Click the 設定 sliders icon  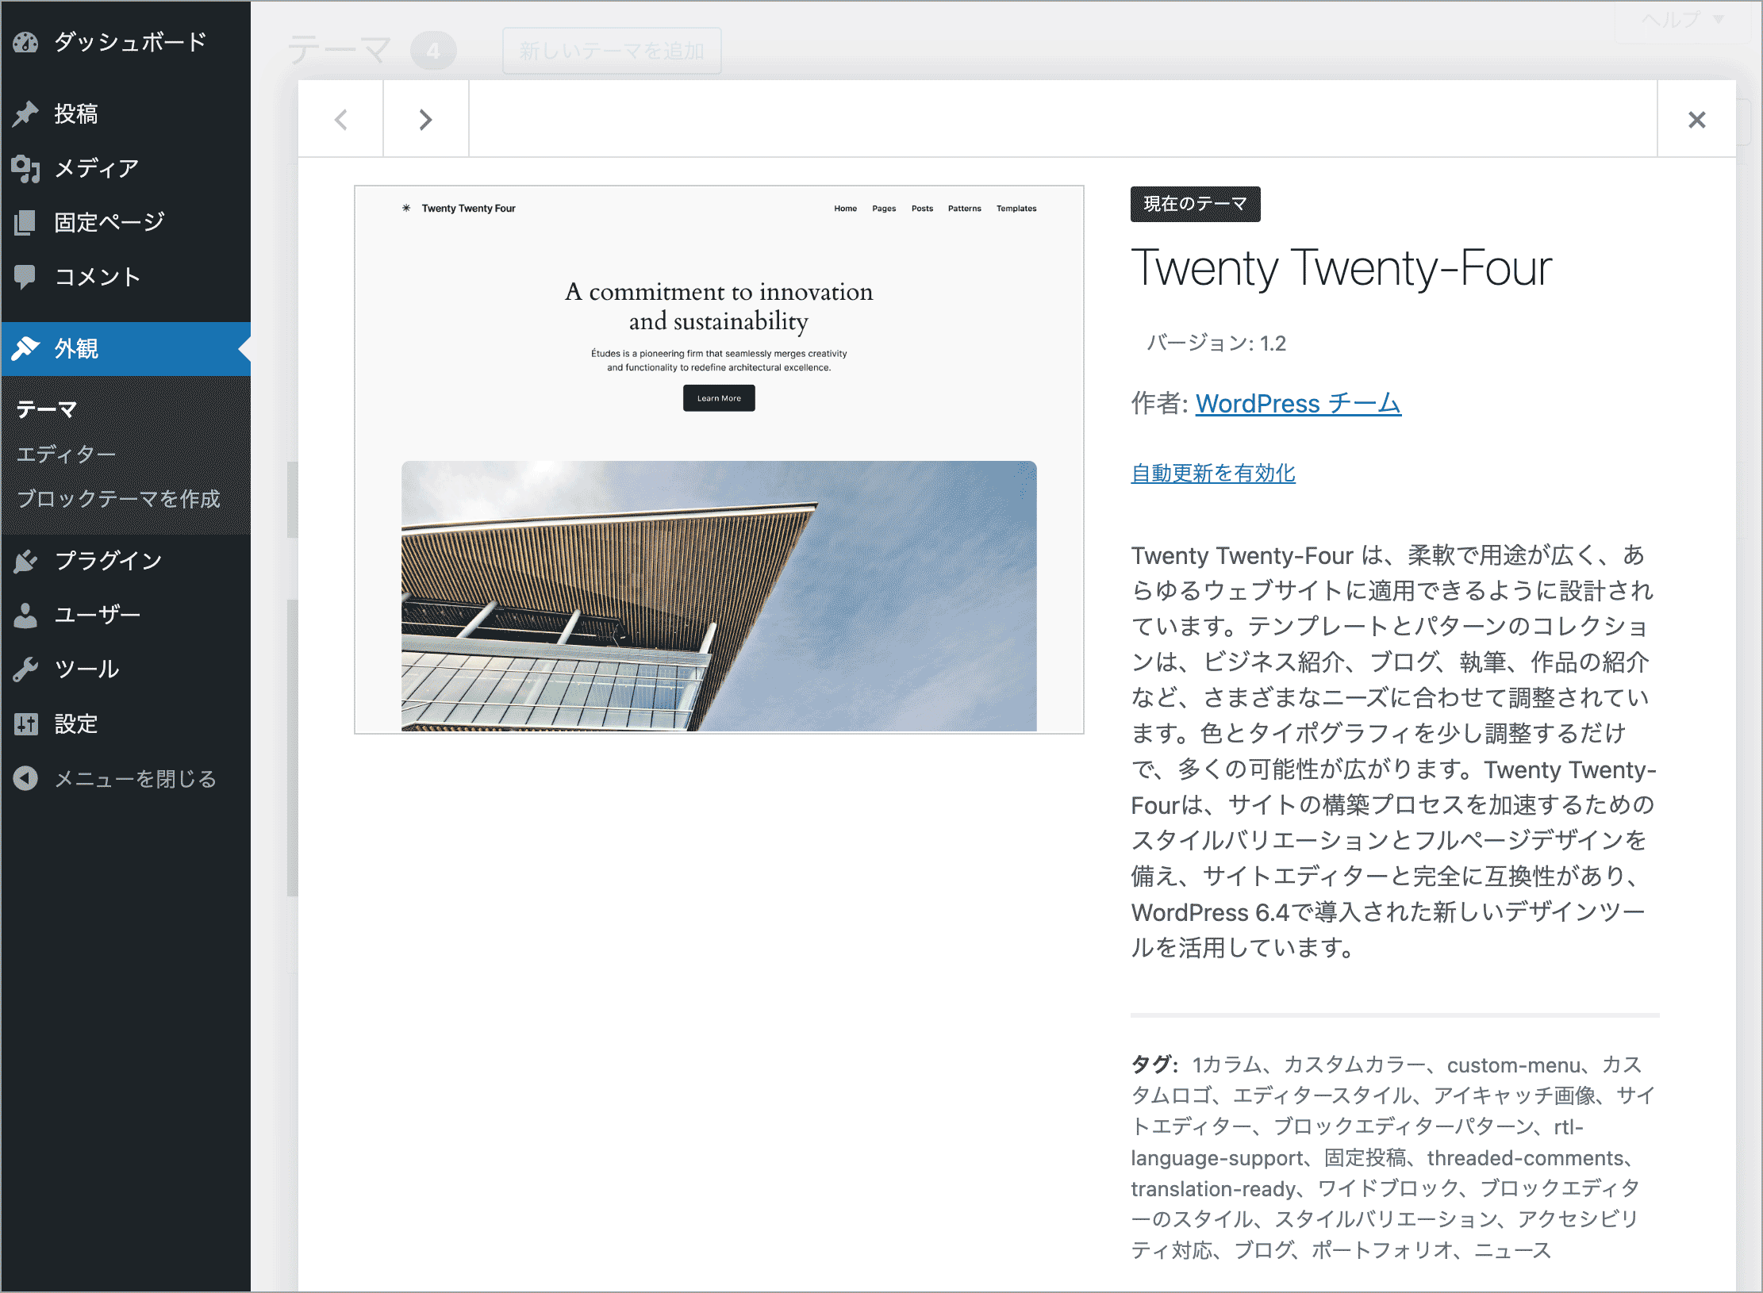click(x=25, y=723)
